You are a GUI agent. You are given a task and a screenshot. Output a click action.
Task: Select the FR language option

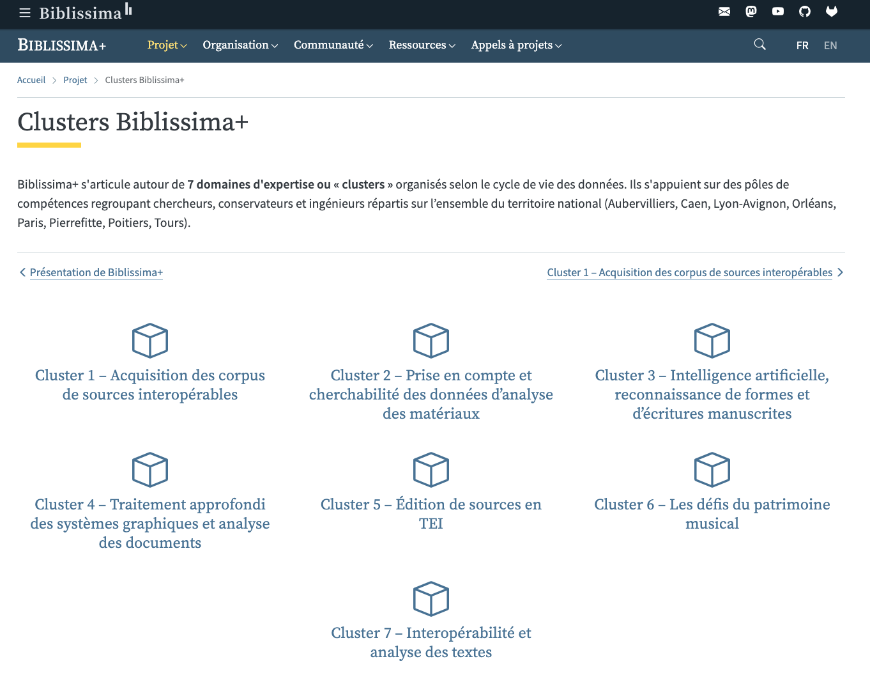tap(802, 45)
